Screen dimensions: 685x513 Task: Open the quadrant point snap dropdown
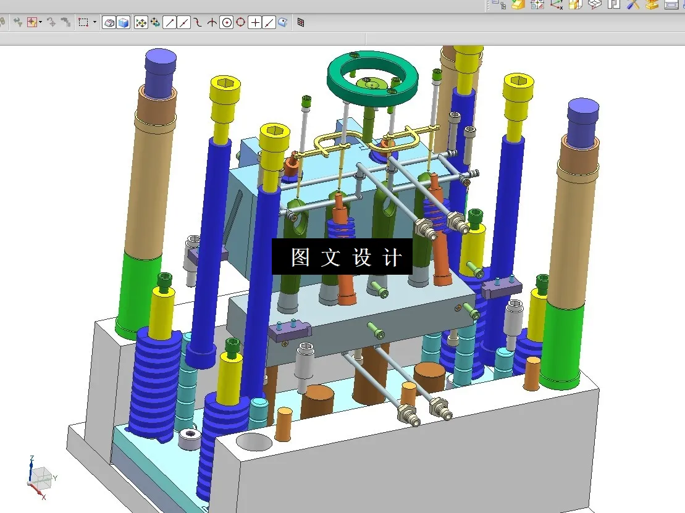coord(241,22)
